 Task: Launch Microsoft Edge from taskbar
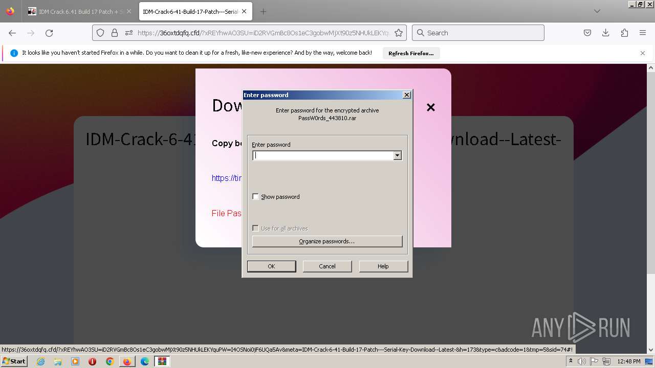[145, 361]
